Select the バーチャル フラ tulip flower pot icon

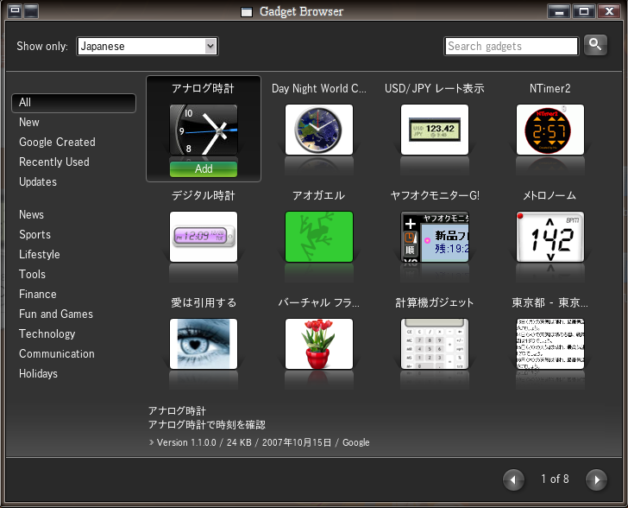tap(319, 344)
